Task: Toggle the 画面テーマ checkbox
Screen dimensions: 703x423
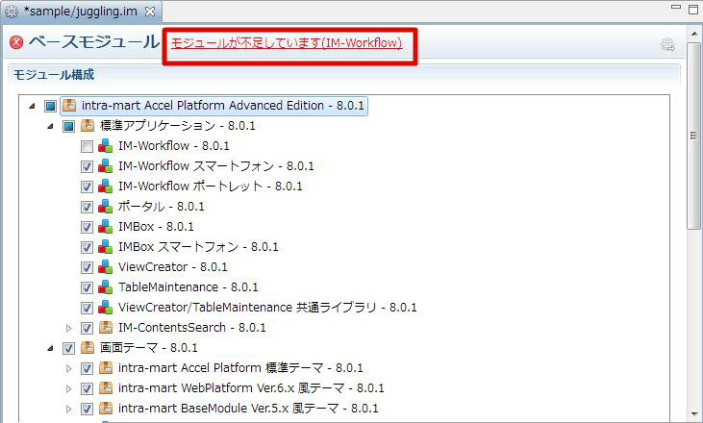Action: [x=68, y=348]
